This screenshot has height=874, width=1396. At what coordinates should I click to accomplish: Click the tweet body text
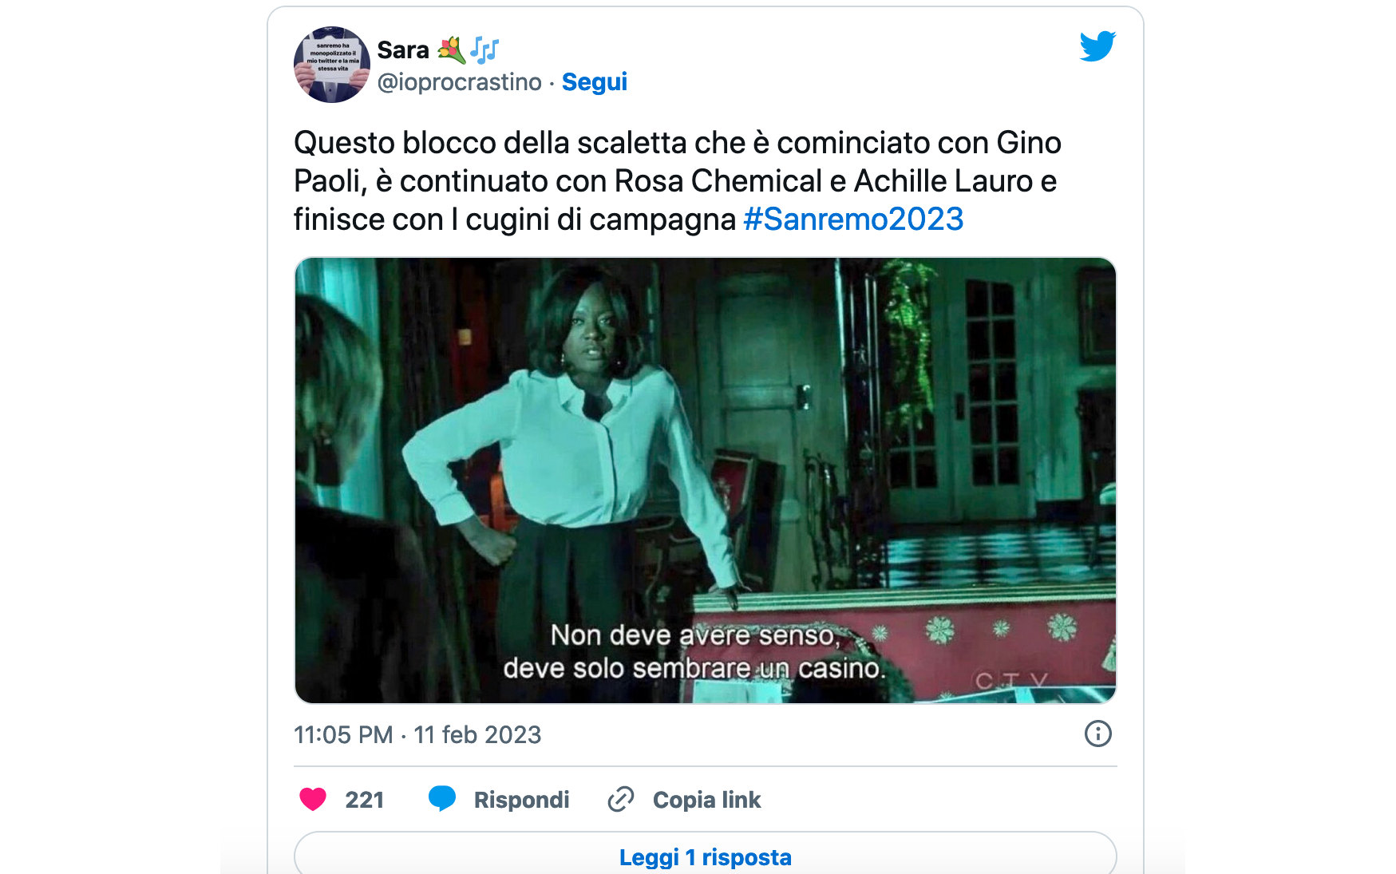click(678, 181)
